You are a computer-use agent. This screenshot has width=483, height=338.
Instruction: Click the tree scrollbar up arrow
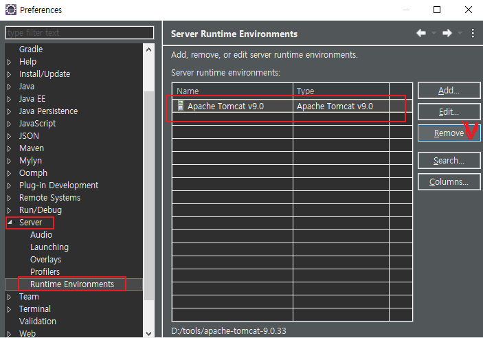(x=149, y=49)
